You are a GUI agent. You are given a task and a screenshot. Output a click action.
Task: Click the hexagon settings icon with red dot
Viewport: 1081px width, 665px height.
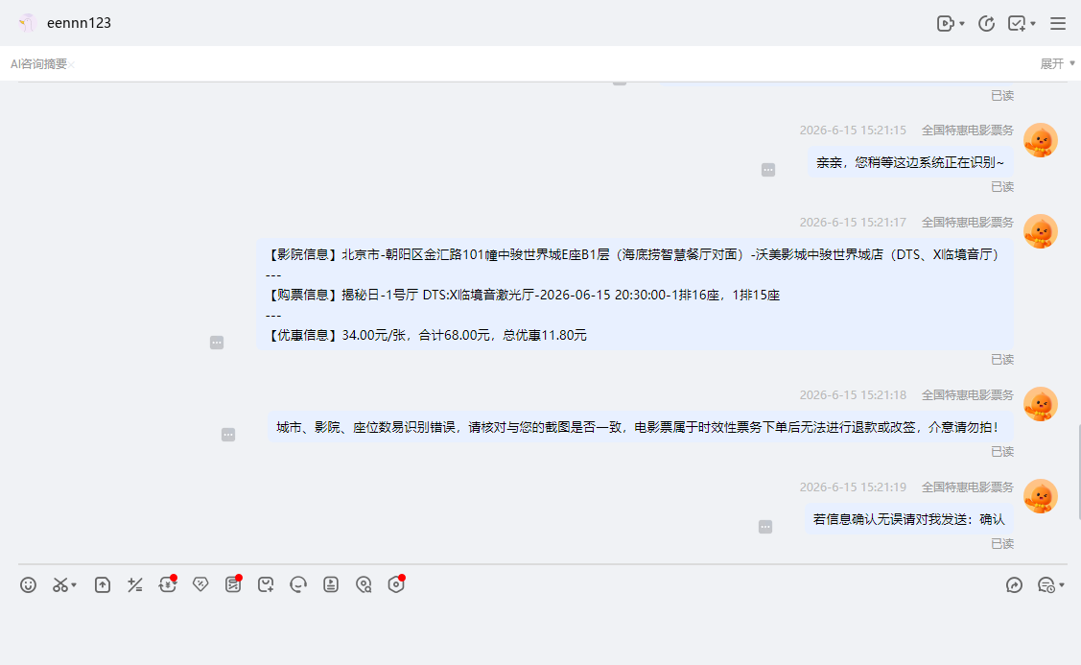click(x=396, y=585)
